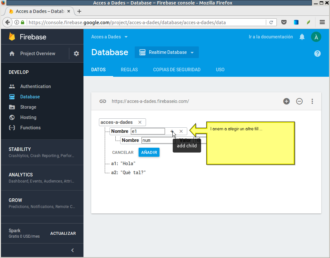This screenshot has height=258, width=330.
Task: Edit the Nombre field containing e1
Action: coord(148,131)
